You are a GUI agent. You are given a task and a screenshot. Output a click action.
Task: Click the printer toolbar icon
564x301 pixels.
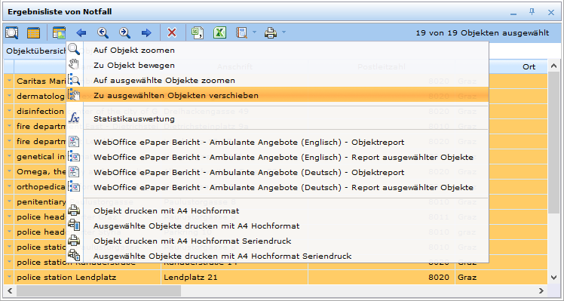pyautogui.click(x=271, y=33)
